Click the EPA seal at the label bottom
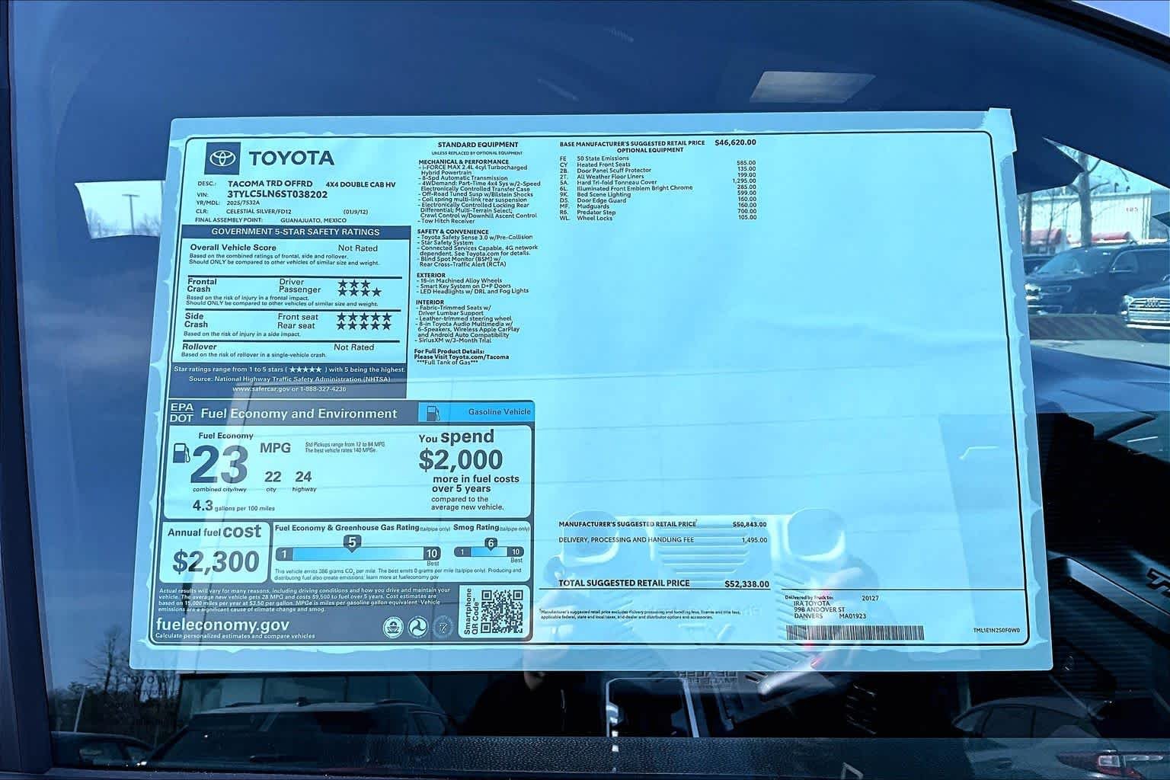The width and height of the screenshot is (1170, 780). click(x=391, y=627)
